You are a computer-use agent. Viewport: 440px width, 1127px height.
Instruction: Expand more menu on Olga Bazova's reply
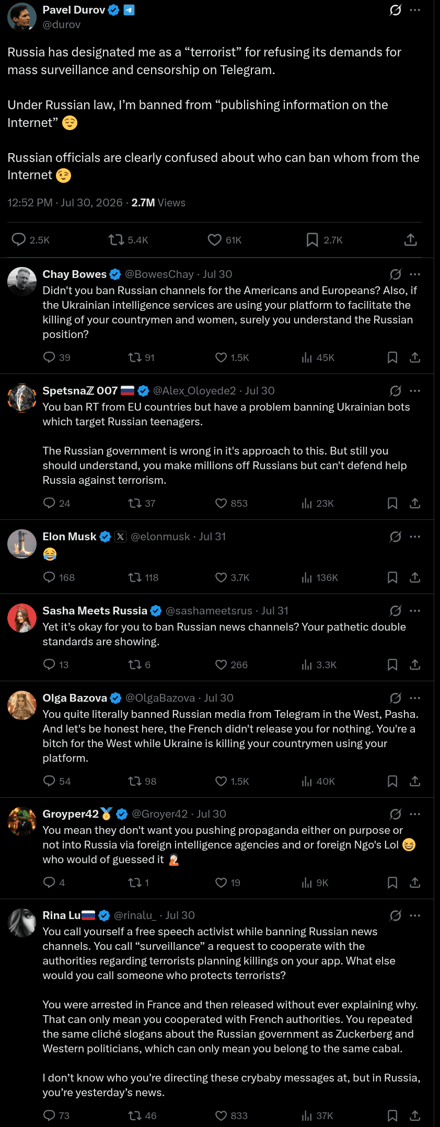pyautogui.click(x=415, y=698)
